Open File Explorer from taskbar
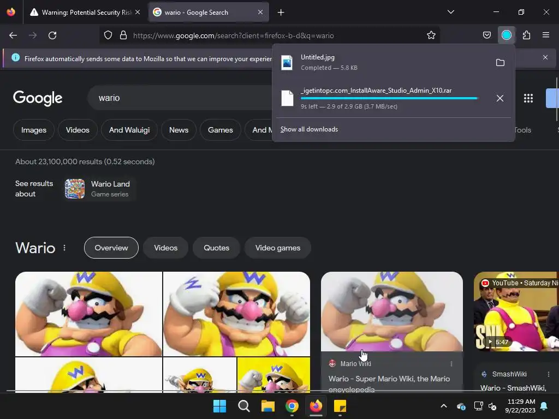This screenshot has width=559, height=419. pos(267,406)
